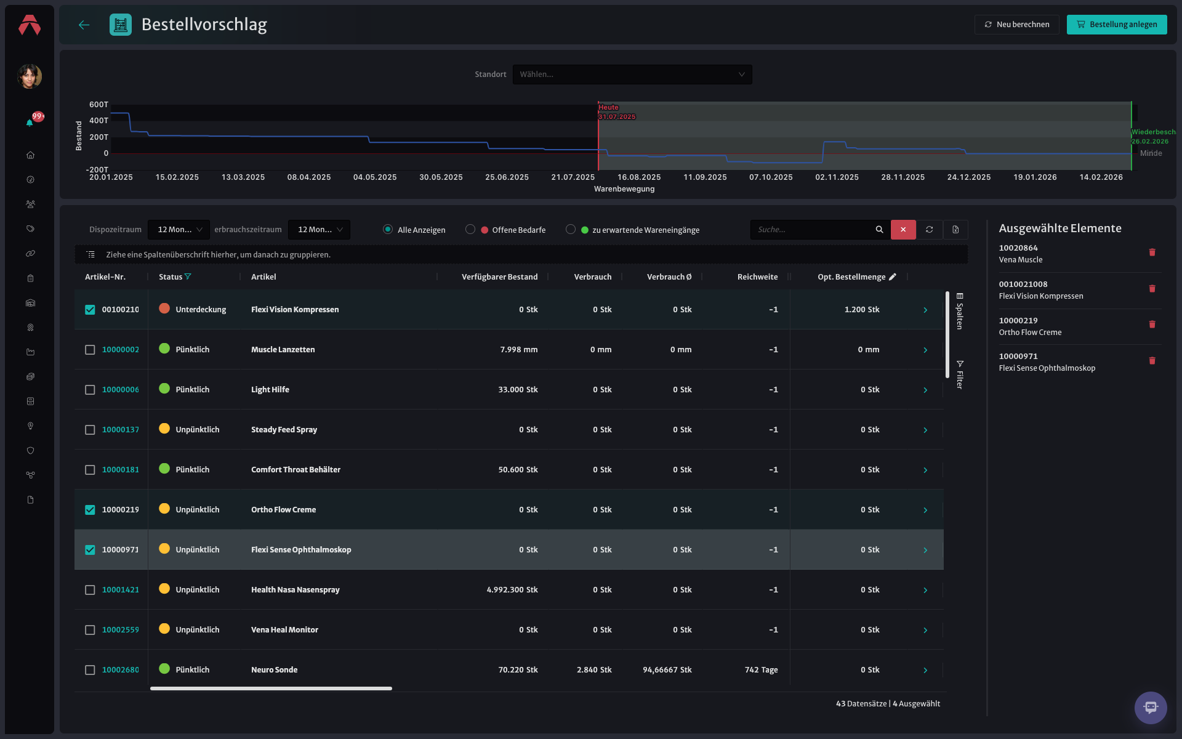Click the horizontal table scrollbar

[271, 689]
